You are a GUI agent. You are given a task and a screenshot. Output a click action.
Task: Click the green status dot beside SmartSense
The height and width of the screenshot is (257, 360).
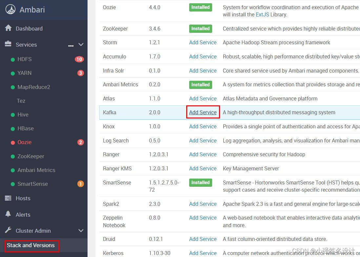point(13,184)
